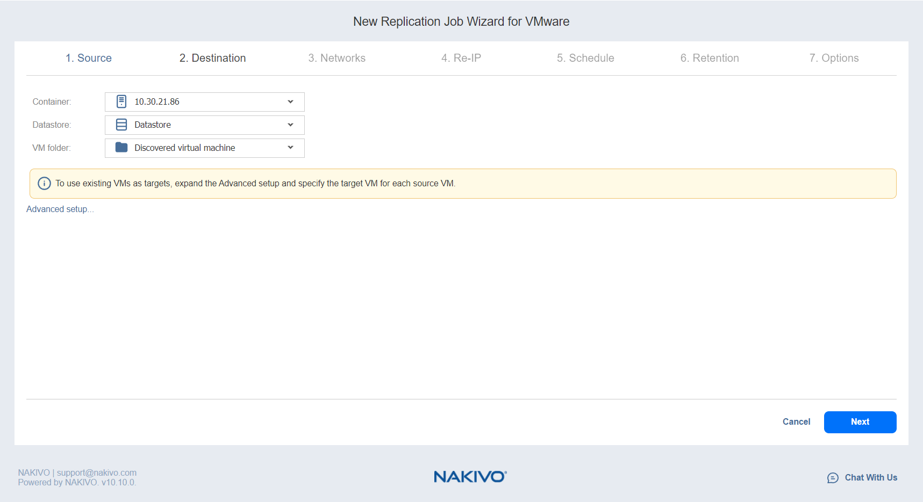
Task: Open the 4. Re-IP step
Action: coord(461,58)
